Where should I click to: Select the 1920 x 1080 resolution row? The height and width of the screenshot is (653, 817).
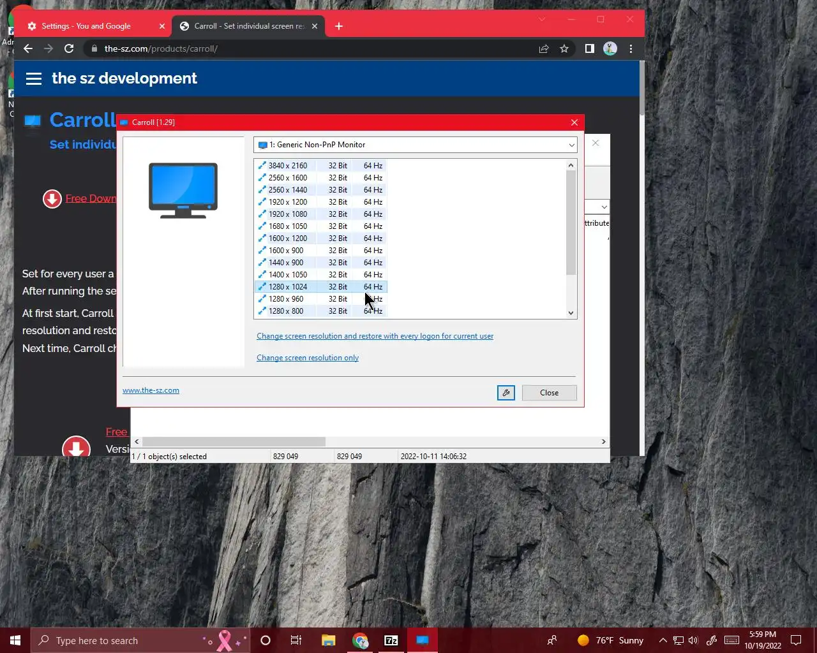(x=320, y=214)
